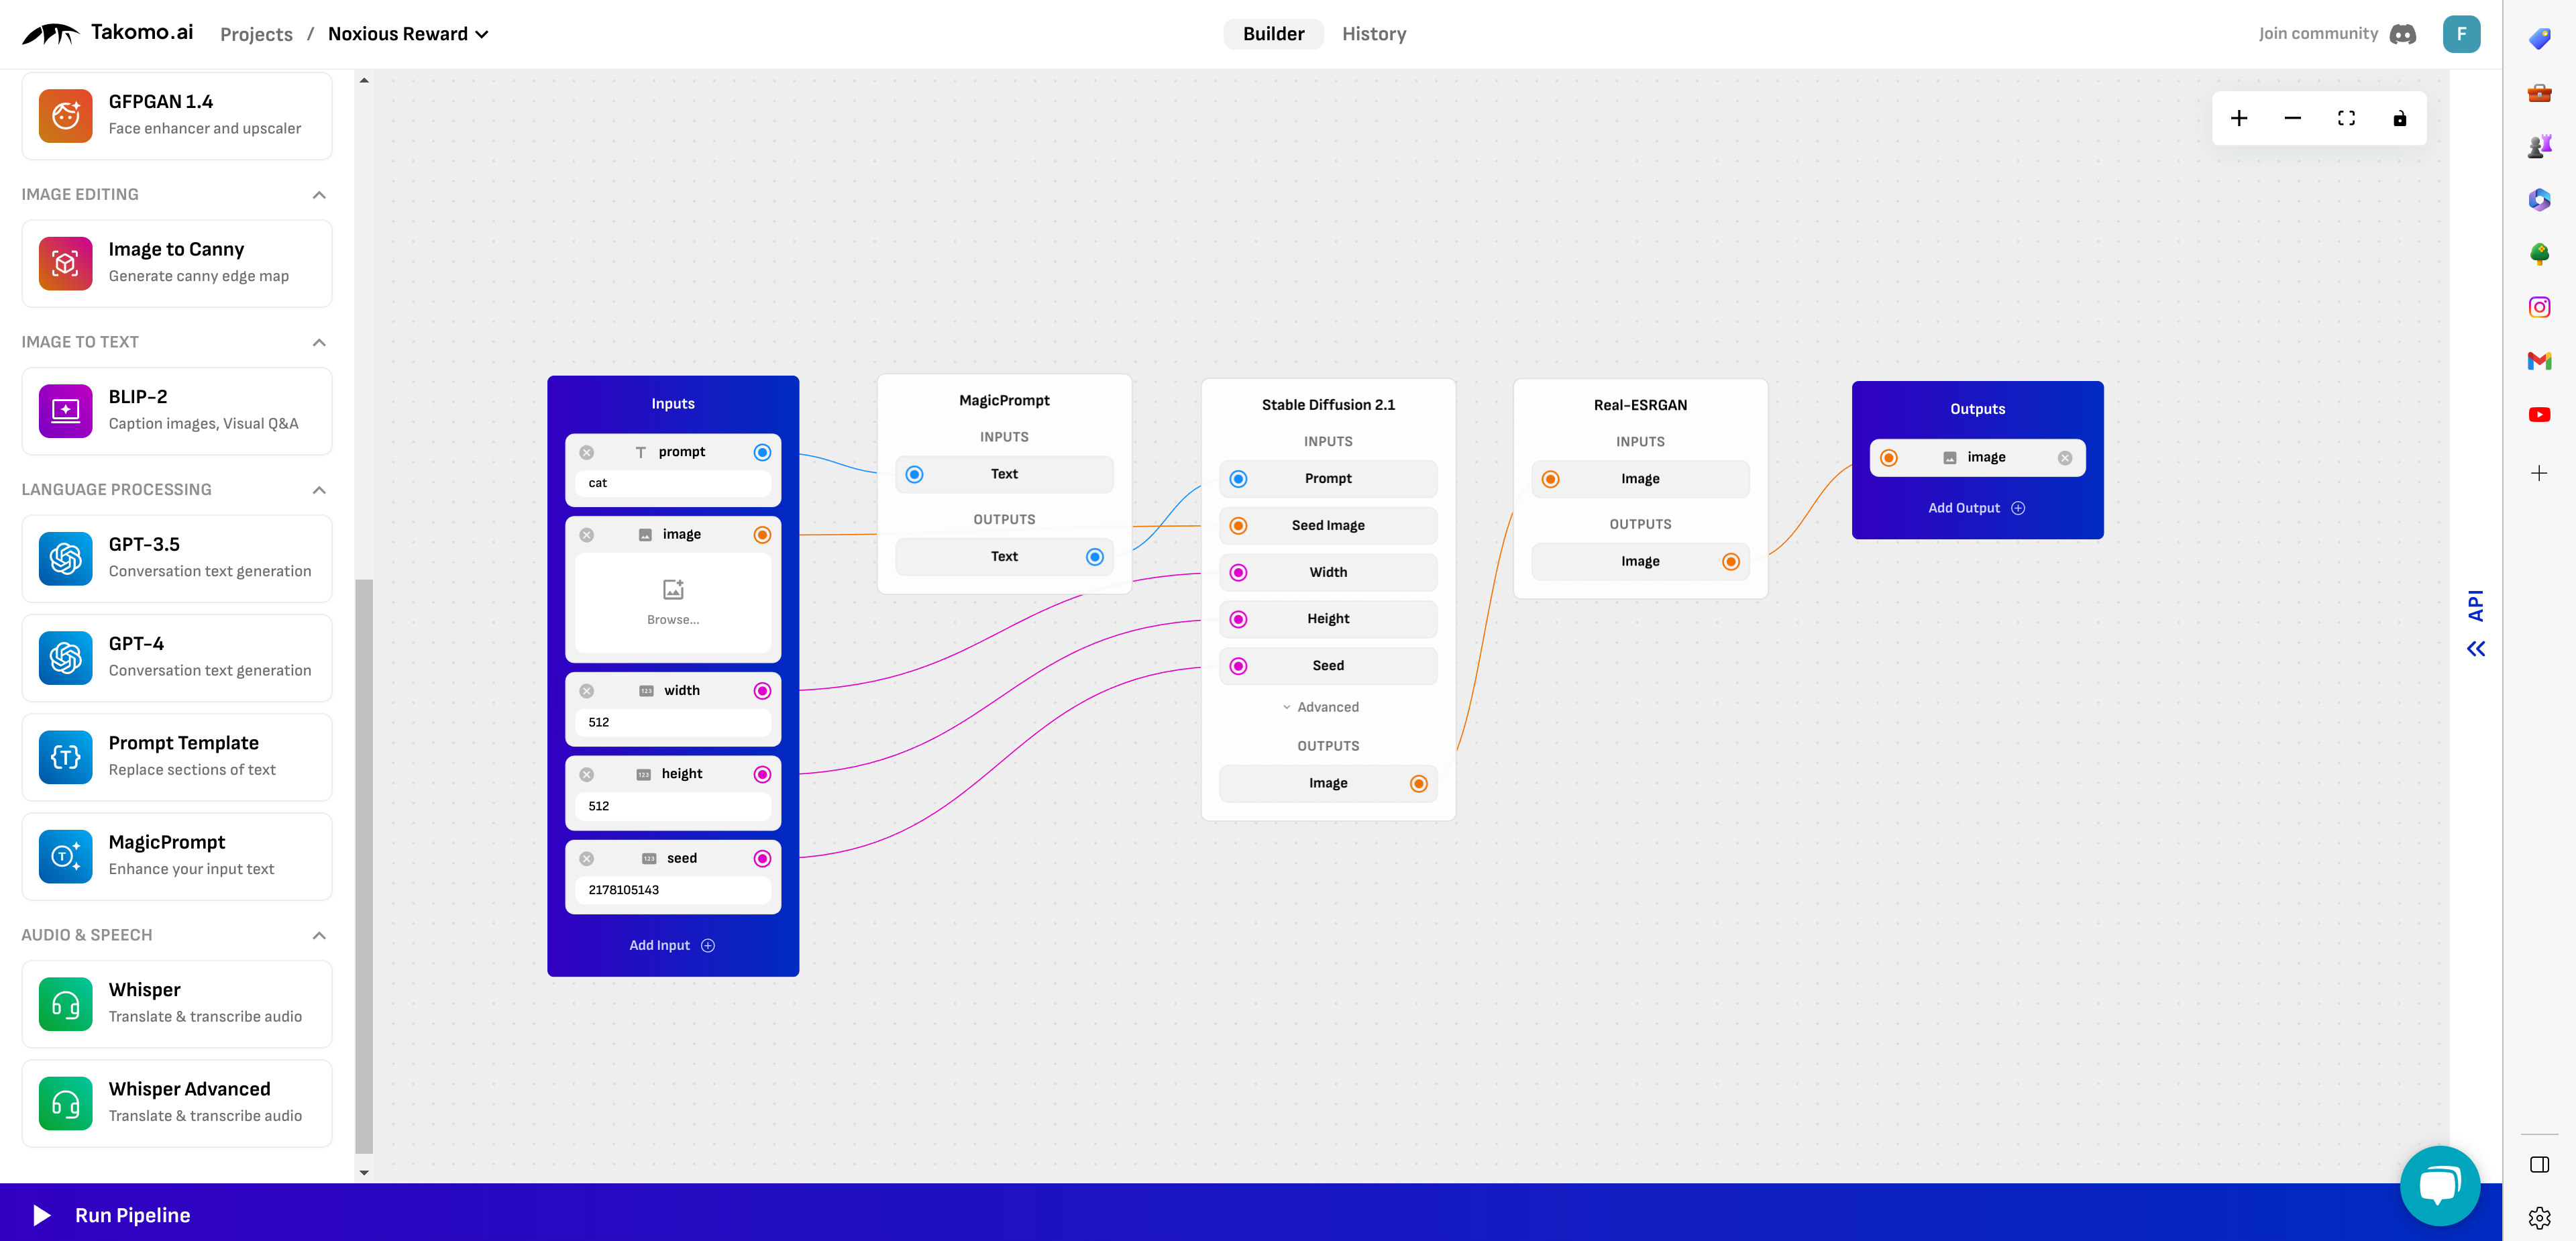Click Real-ESRGAN output Image port
2576x1241 pixels.
(x=1730, y=561)
